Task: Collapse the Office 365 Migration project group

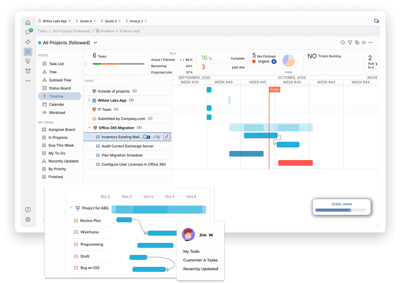Action: point(89,128)
